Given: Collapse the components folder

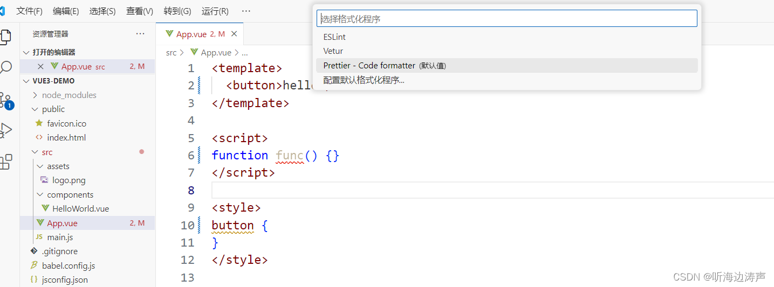Looking at the screenshot, I should [40, 195].
